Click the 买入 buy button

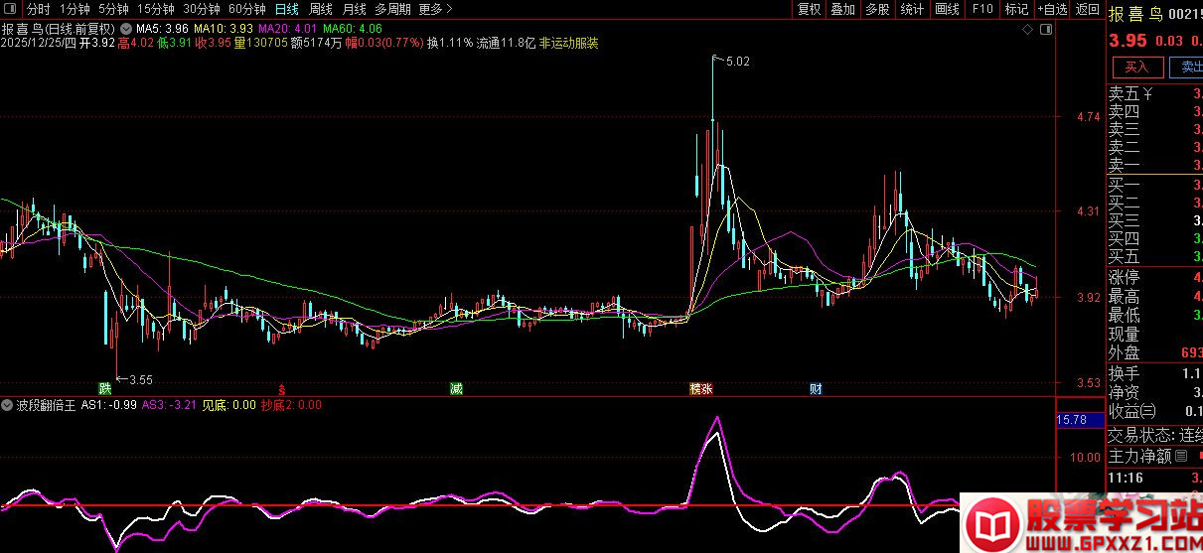point(1137,68)
